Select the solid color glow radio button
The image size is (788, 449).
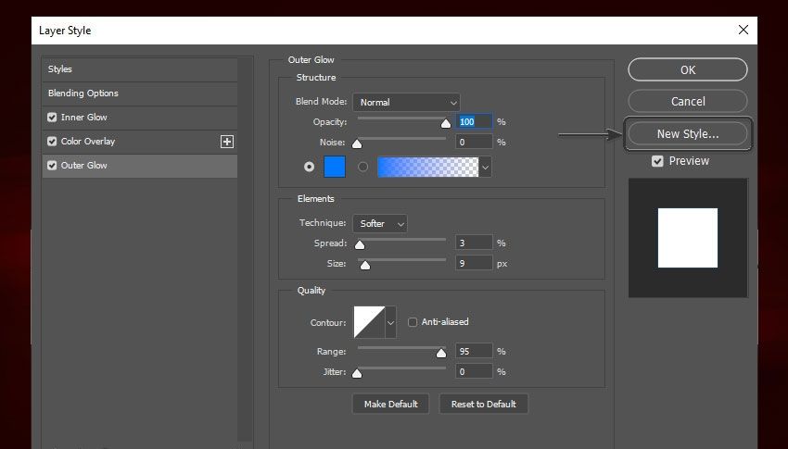309,167
